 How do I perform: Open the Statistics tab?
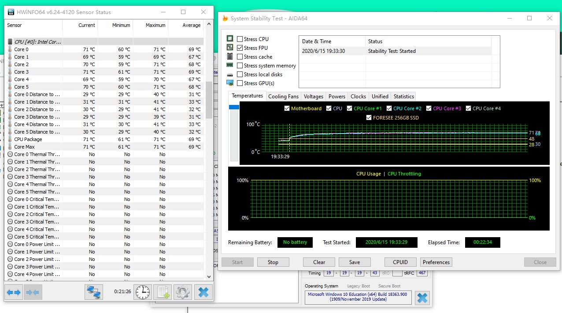[x=403, y=97]
